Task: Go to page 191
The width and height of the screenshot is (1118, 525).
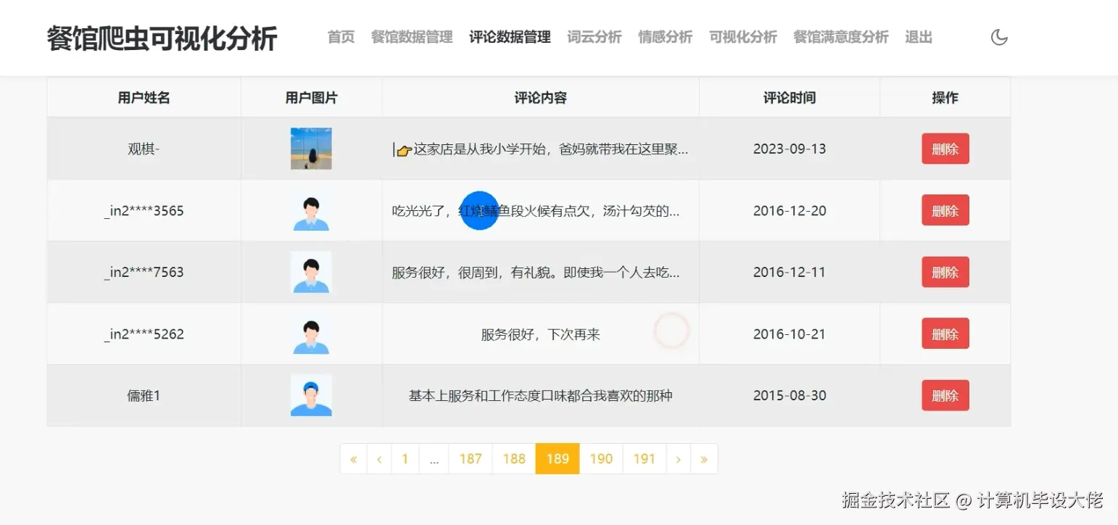Action: tap(644, 458)
